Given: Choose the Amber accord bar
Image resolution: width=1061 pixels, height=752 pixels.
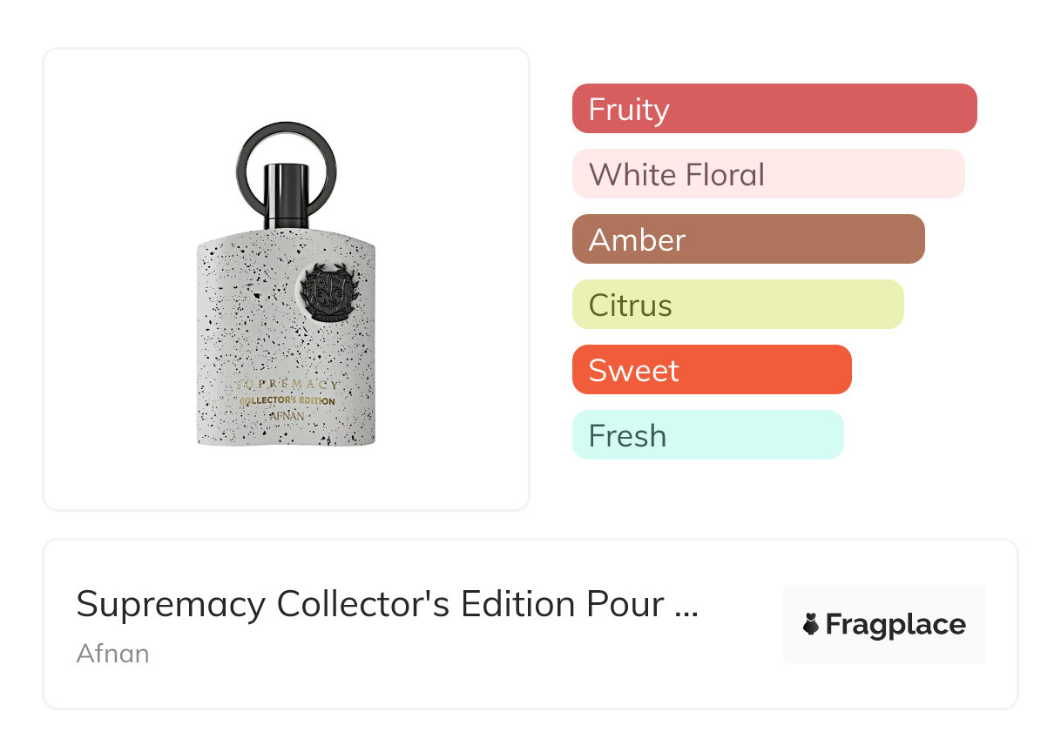Looking at the screenshot, I should pyautogui.click(x=748, y=239).
